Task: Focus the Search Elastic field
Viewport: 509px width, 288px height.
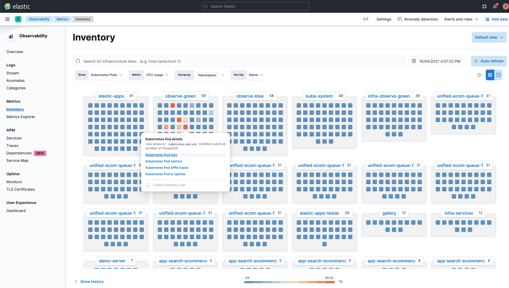Action: (x=256, y=6)
